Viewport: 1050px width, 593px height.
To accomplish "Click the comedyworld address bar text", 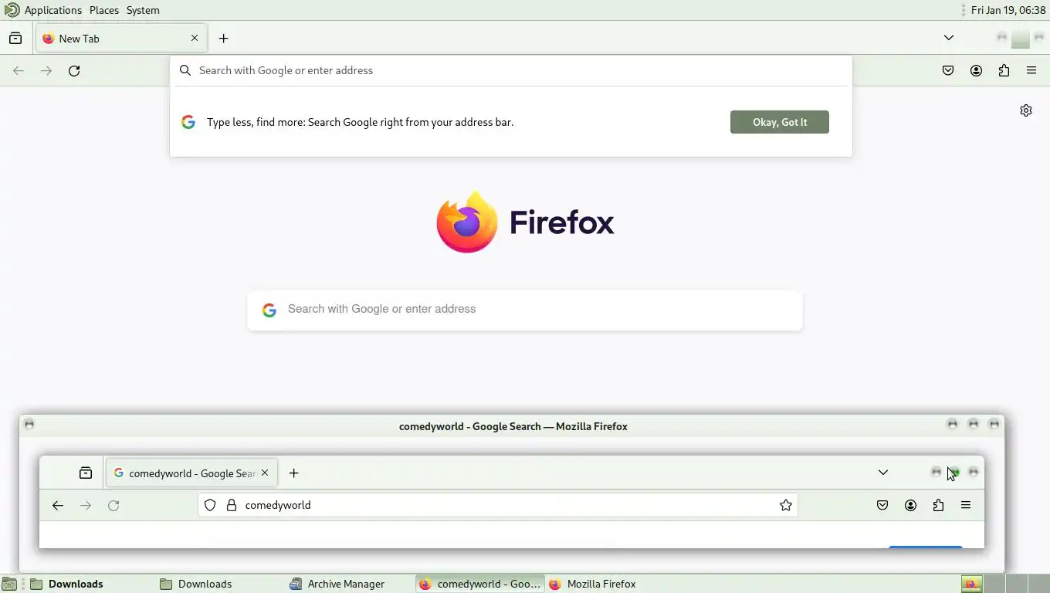I will [278, 505].
